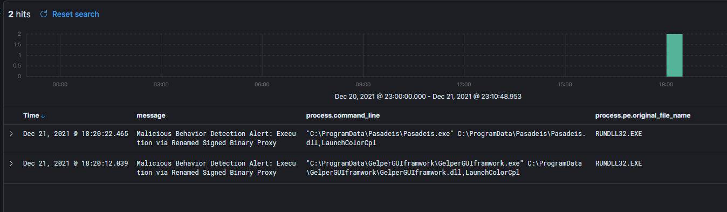Select the Time column header
Screen dimensions: 727x212
[31, 115]
